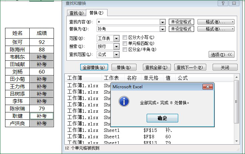Open the replace 格式 dropdown button
The width and height of the screenshot is (245, 154).
216,29
